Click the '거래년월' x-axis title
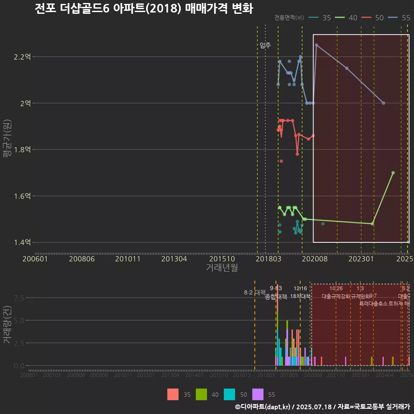 click(222, 267)
